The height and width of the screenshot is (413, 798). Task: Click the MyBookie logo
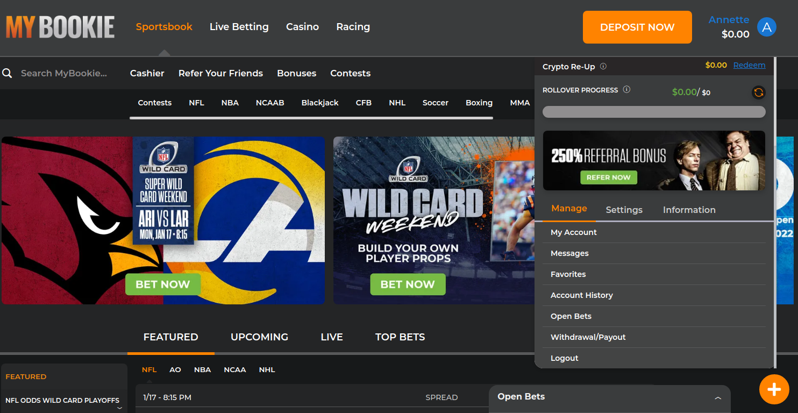point(60,27)
